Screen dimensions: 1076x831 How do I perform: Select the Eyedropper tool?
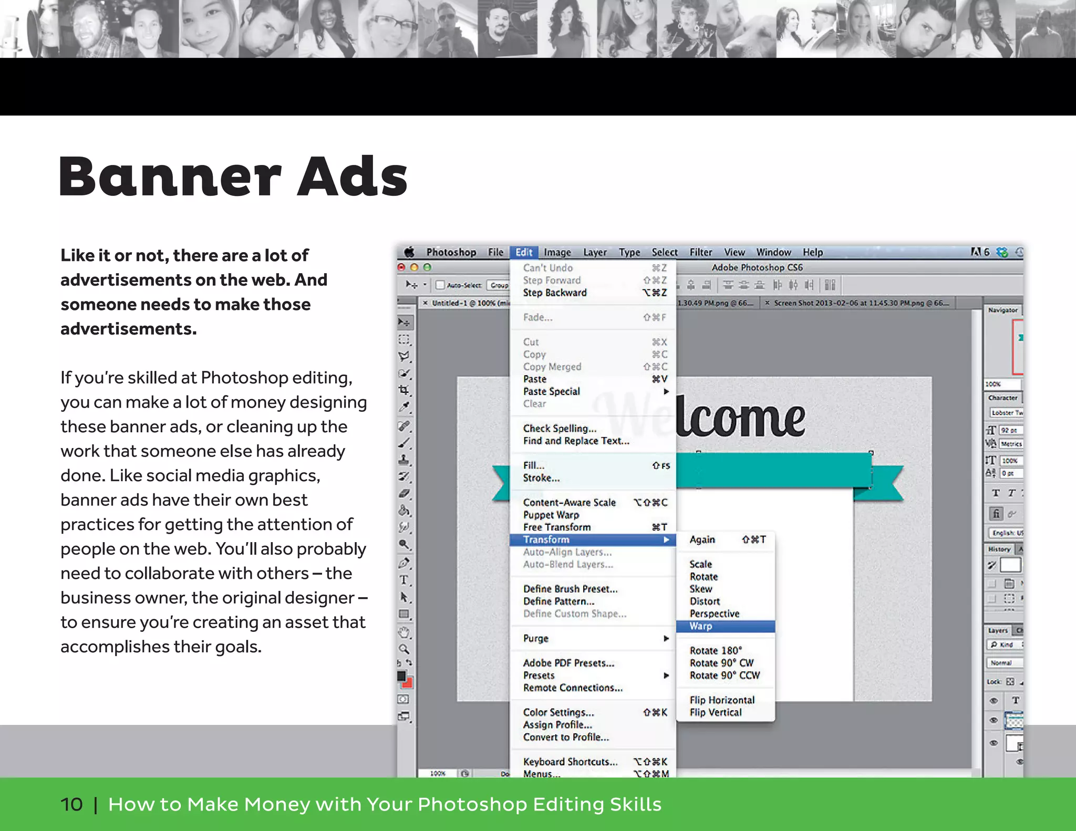click(x=405, y=408)
